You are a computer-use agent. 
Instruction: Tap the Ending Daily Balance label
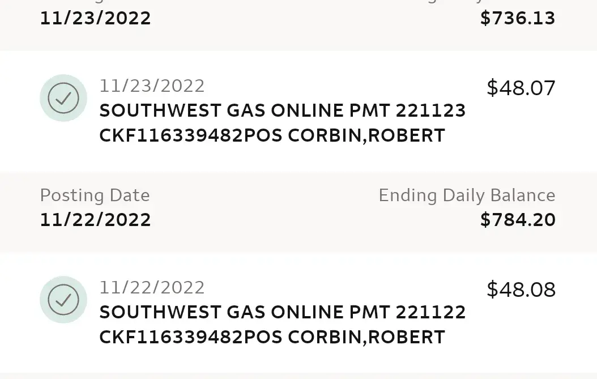pos(467,195)
